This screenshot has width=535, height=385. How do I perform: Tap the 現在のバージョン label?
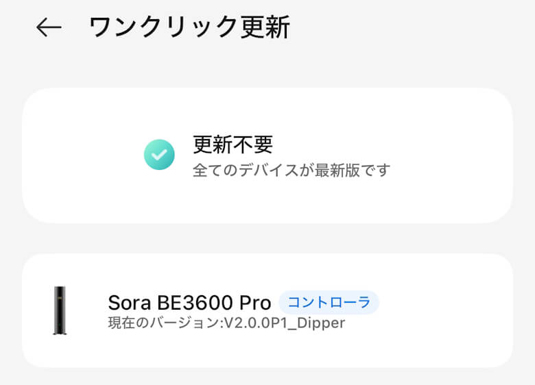(x=161, y=322)
